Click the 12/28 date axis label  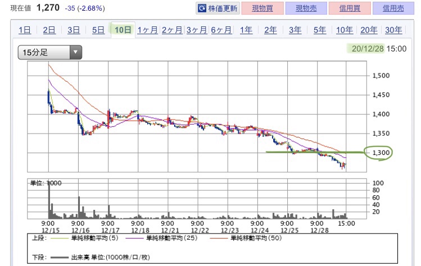(319, 230)
